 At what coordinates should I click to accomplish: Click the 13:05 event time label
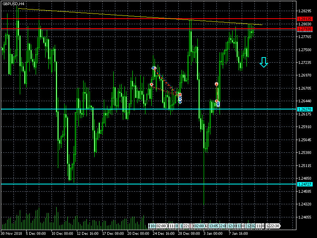214,226
